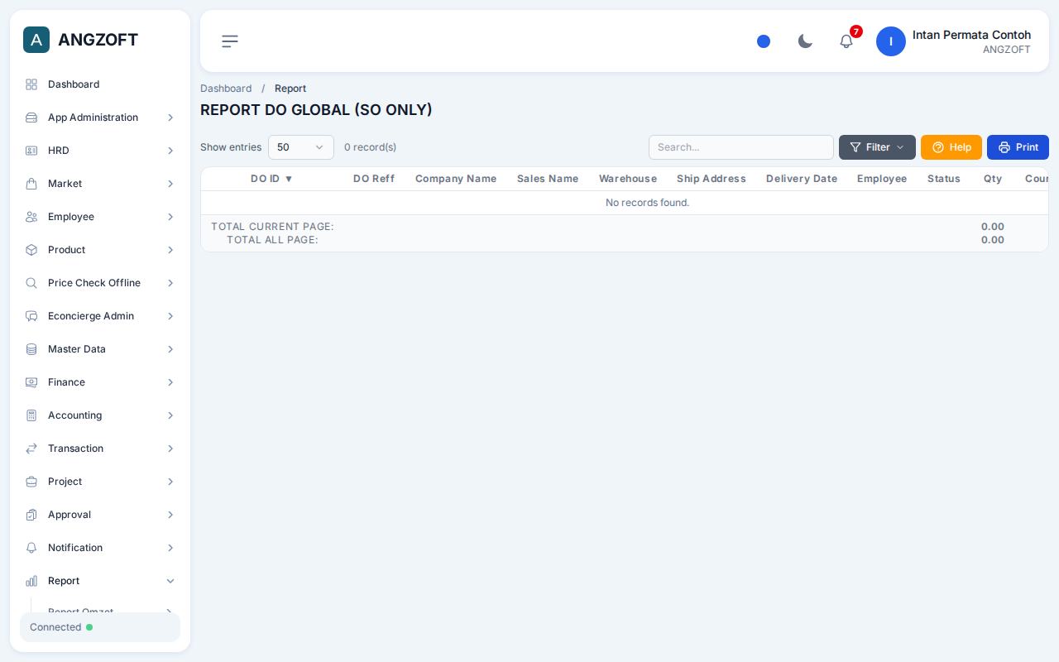Click the Ship Address column header
The width and height of the screenshot is (1059, 662).
click(x=712, y=179)
